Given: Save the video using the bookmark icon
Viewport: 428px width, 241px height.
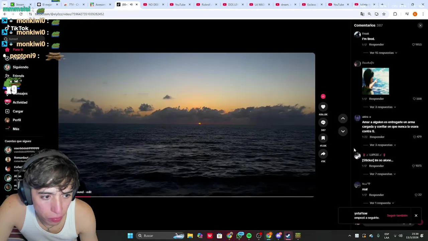Looking at the screenshot, I should (323, 138).
